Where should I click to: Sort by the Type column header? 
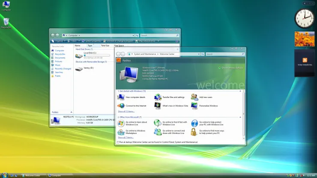tap(93, 46)
